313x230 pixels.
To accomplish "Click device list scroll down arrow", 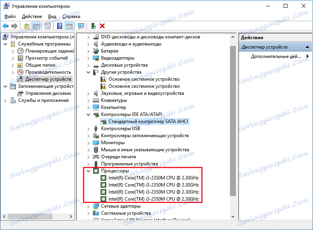I will pos(233,216).
